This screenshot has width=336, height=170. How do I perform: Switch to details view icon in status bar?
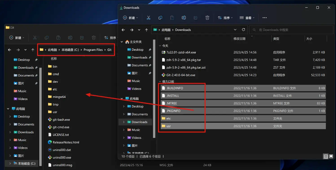[326, 157]
